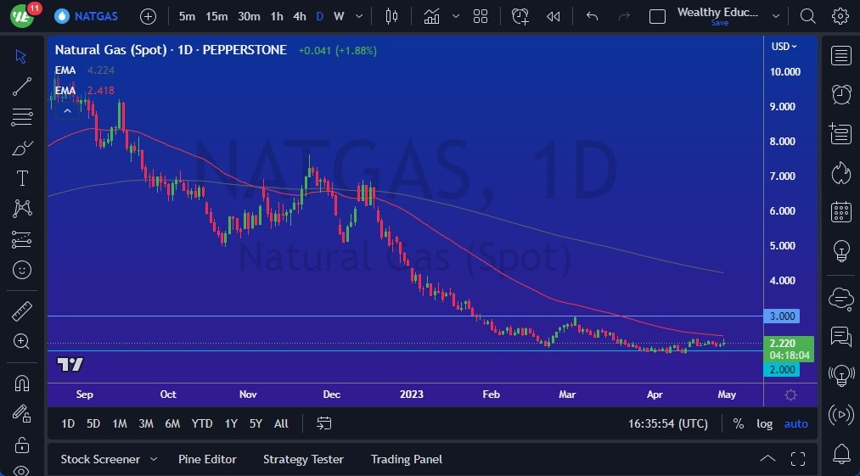
Task: Select the brush drawing tool
Action: tap(21, 148)
